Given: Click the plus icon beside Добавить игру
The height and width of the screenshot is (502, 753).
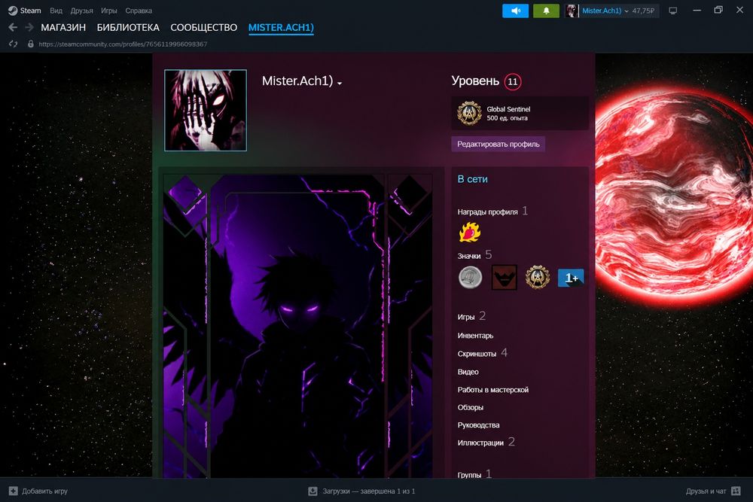Looking at the screenshot, I should coord(14,491).
